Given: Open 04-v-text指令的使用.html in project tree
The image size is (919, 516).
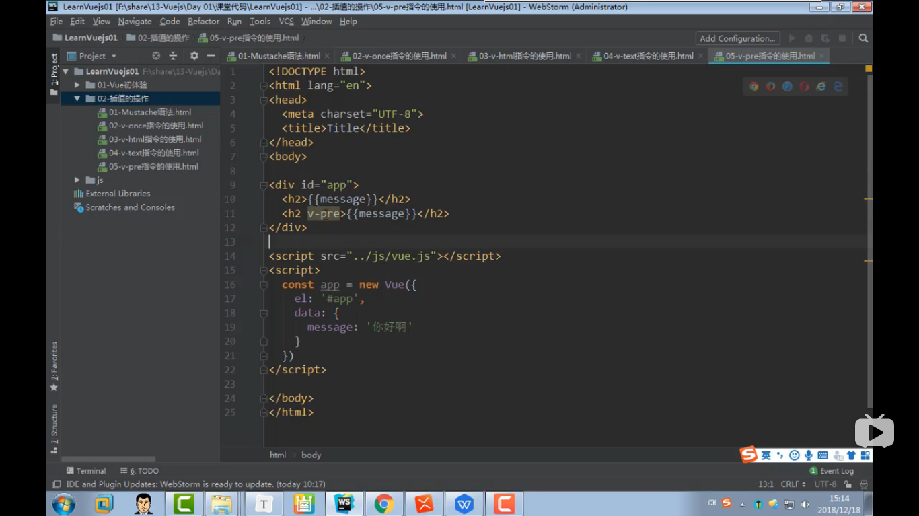Looking at the screenshot, I should [x=148, y=153].
